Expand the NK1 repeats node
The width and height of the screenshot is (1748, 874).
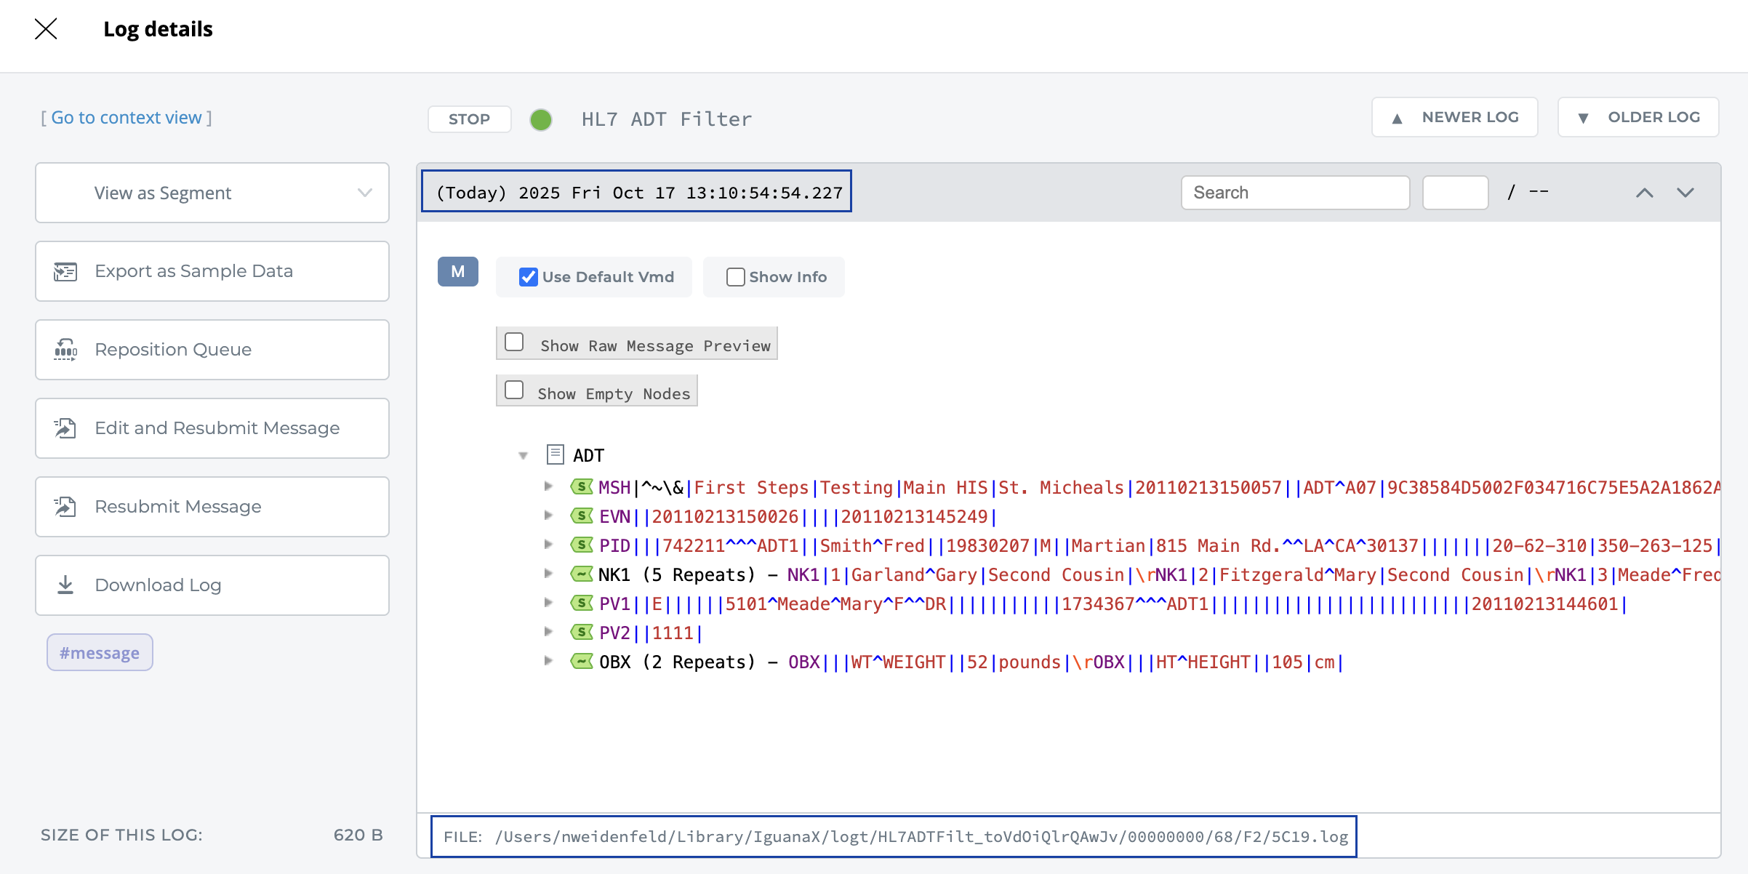coord(549,574)
